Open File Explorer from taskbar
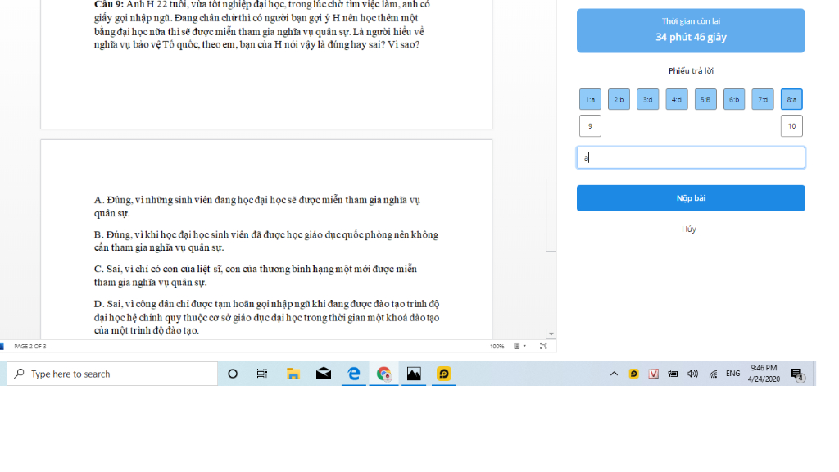Viewport: 839px width, 472px height. click(293, 374)
